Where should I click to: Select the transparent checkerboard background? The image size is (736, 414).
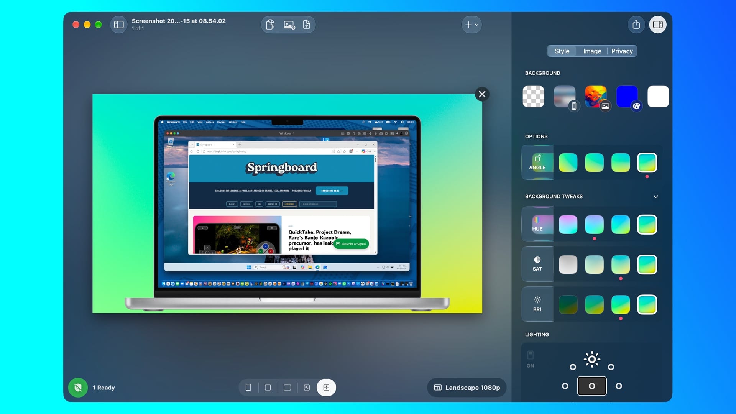(x=534, y=97)
